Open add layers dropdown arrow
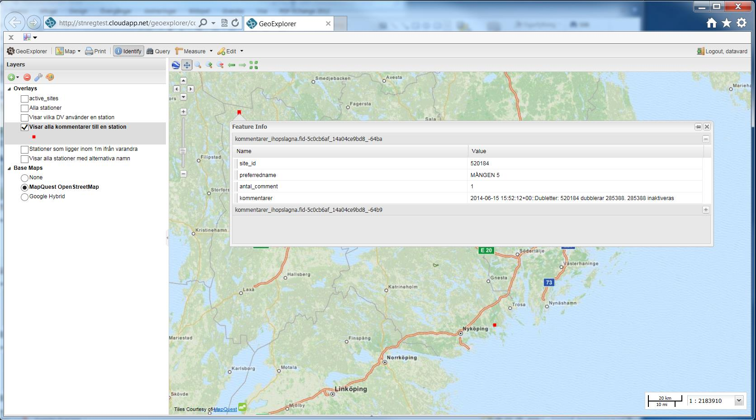The height and width of the screenshot is (420, 756). pyautogui.click(x=18, y=77)
